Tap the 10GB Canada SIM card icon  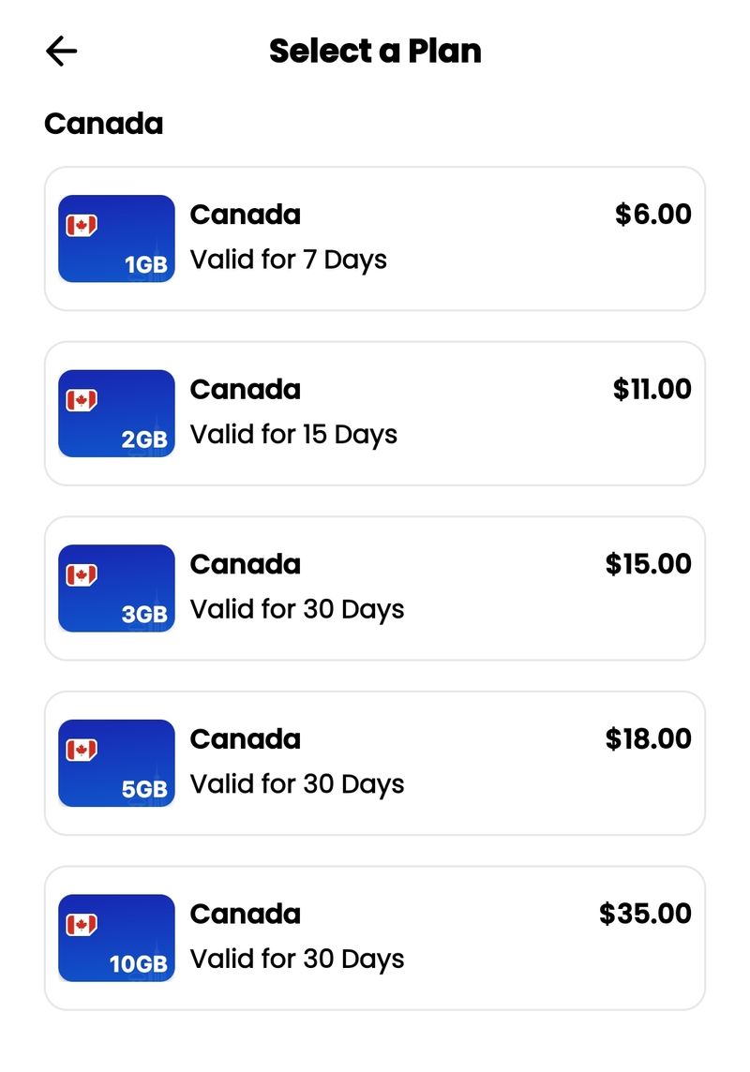point(116,939)
